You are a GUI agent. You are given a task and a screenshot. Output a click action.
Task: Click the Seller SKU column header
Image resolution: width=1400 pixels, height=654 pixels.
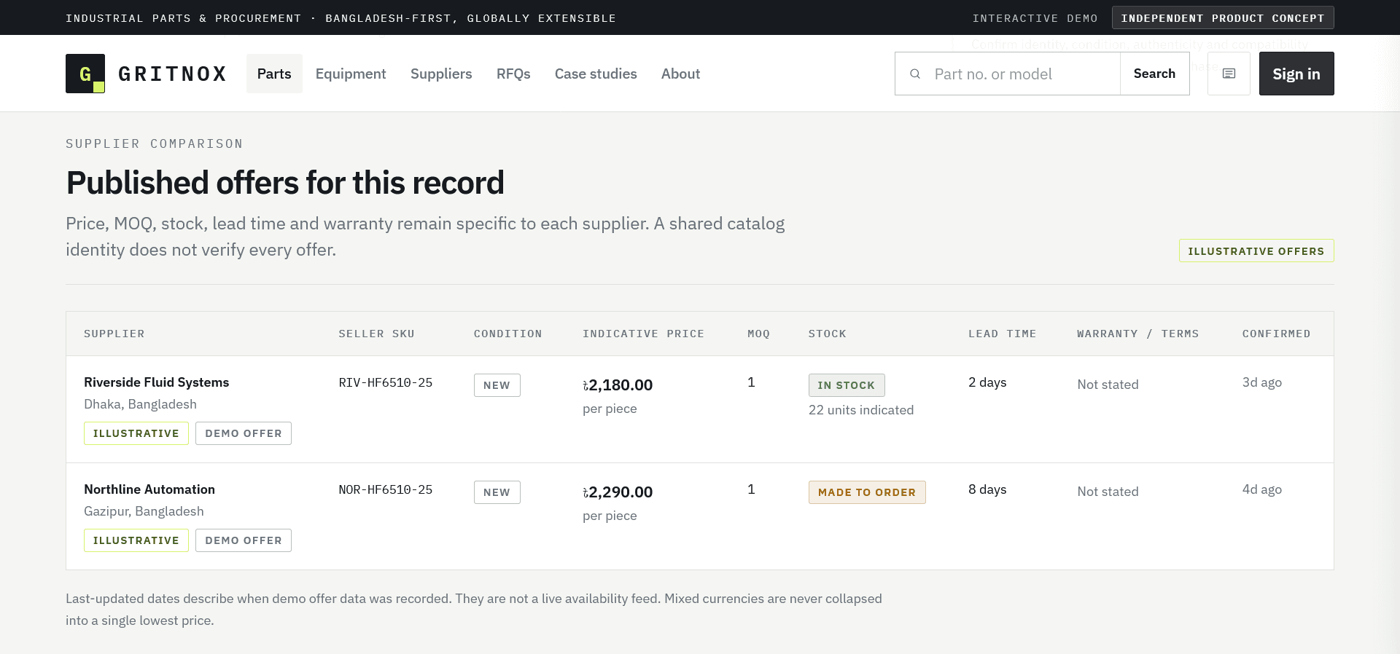pyautogui.click(x=377, y=334)
